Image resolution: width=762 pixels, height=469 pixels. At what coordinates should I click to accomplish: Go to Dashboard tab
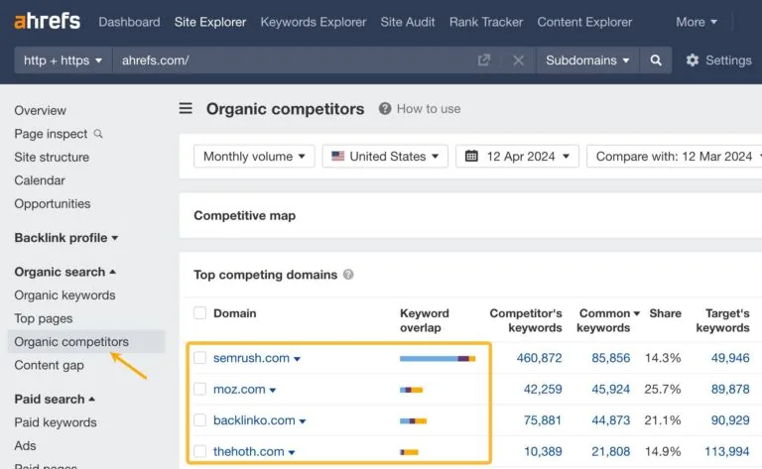point(129,22)
